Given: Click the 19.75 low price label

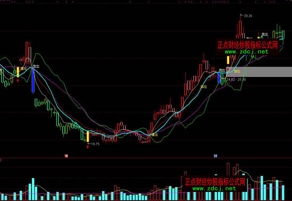Looking at the screenshot, I should coord(95,144).
